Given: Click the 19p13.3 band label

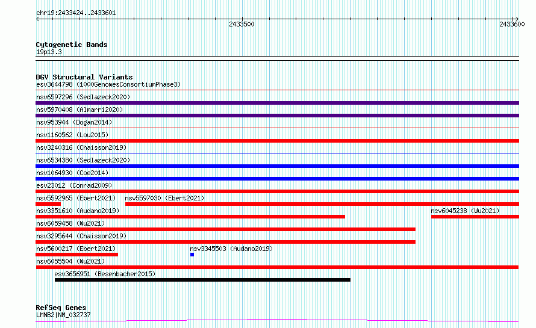Looking at the screenshot, I should [x=49, y=52].
